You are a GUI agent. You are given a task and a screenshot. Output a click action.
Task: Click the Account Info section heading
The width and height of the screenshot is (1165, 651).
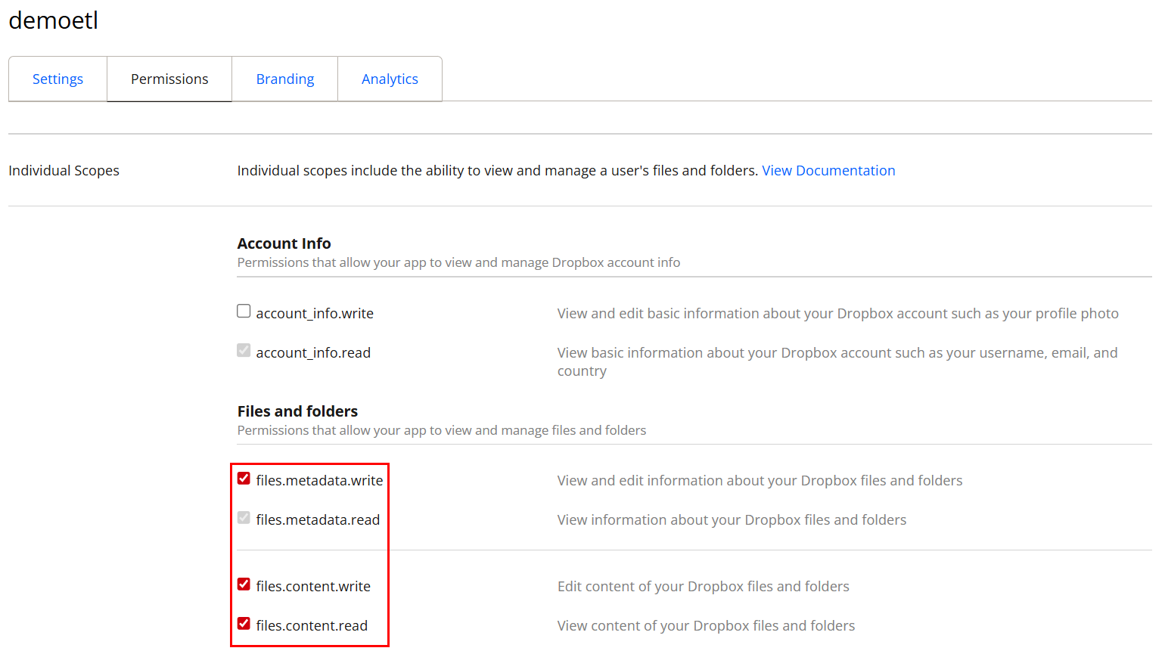coord(284,243)
